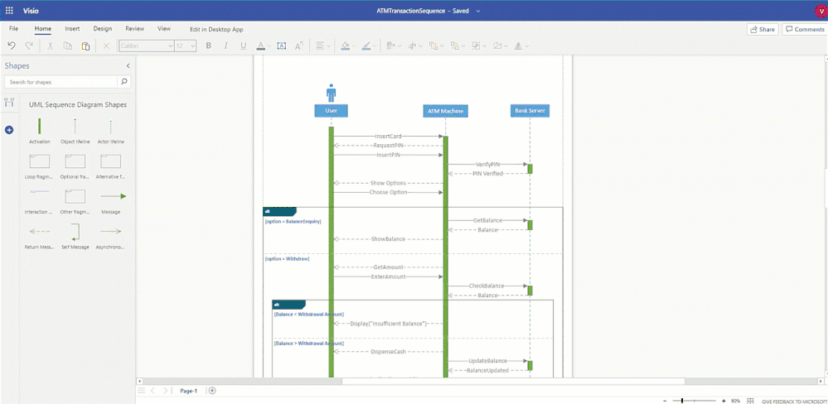Select the Interaction operand shape
This screenshot has height=404, width=828.
[x=40, y=201]
